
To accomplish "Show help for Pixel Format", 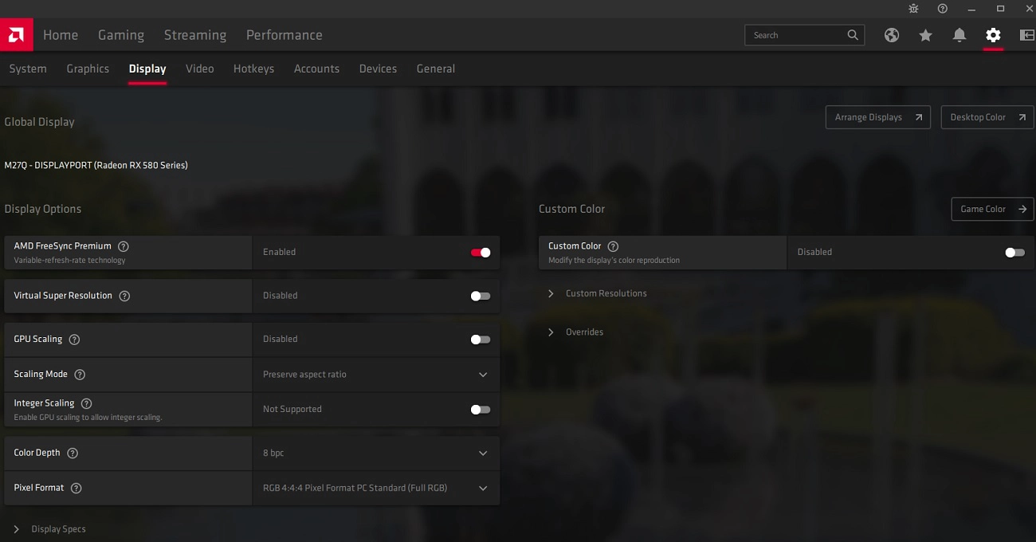I will [77, 488].
